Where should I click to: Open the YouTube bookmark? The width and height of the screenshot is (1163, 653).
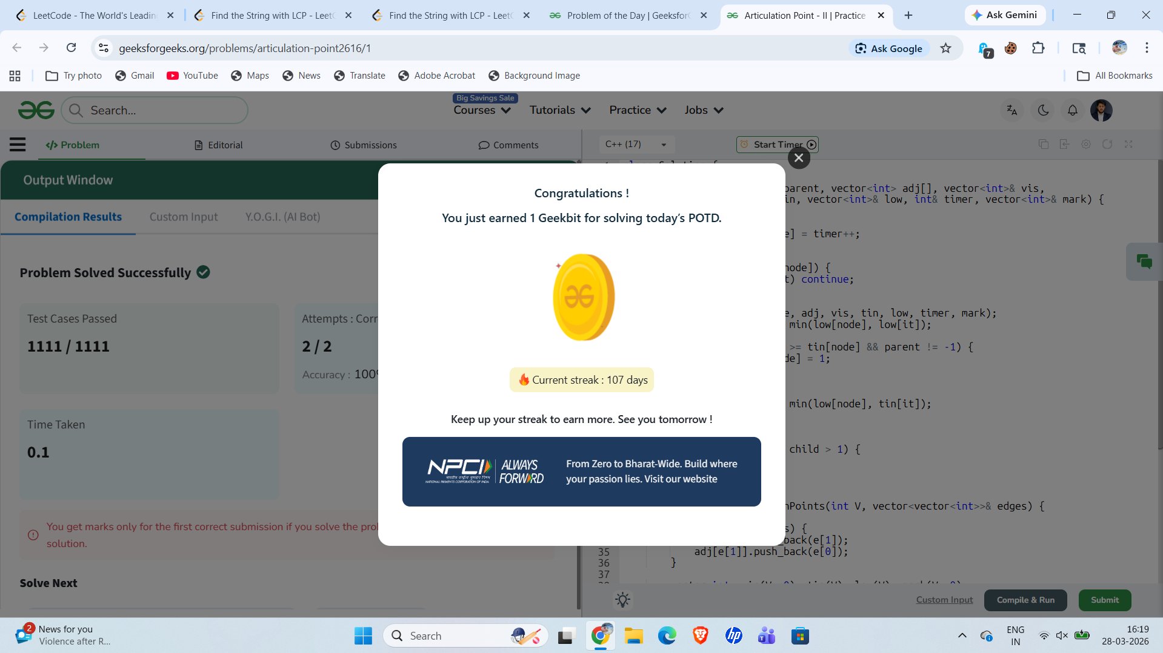point(192,76)
